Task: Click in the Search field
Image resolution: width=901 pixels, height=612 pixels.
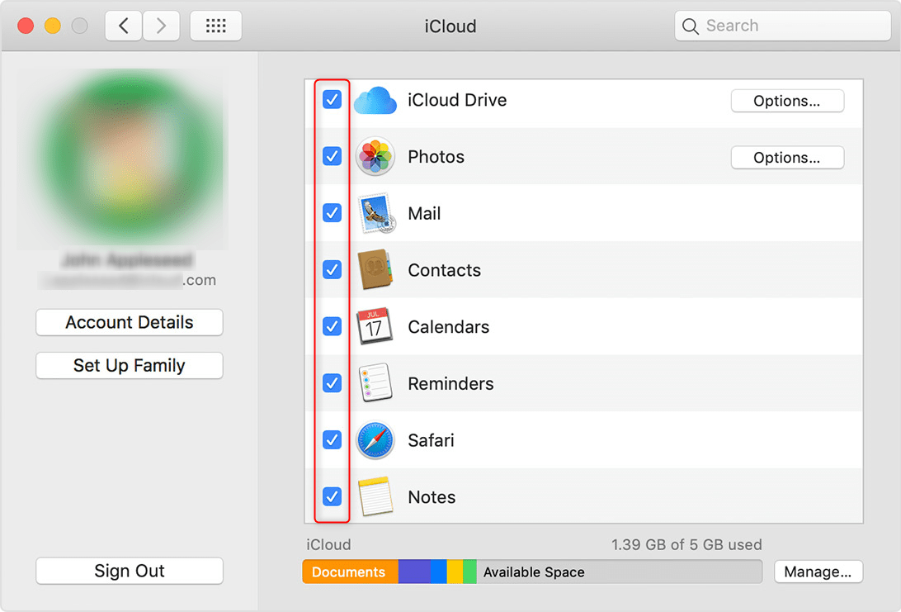Action: [x=783, y=26]
